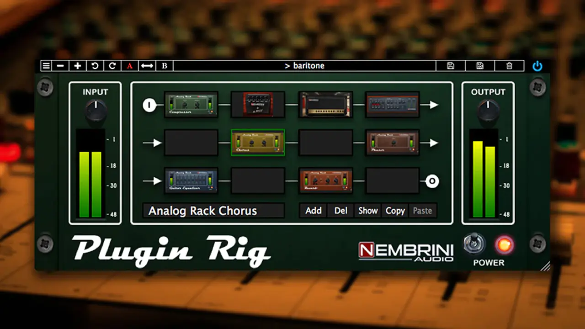Toggle the blue bypass power icon
This screenshot has width=585, height=329.
537,66
